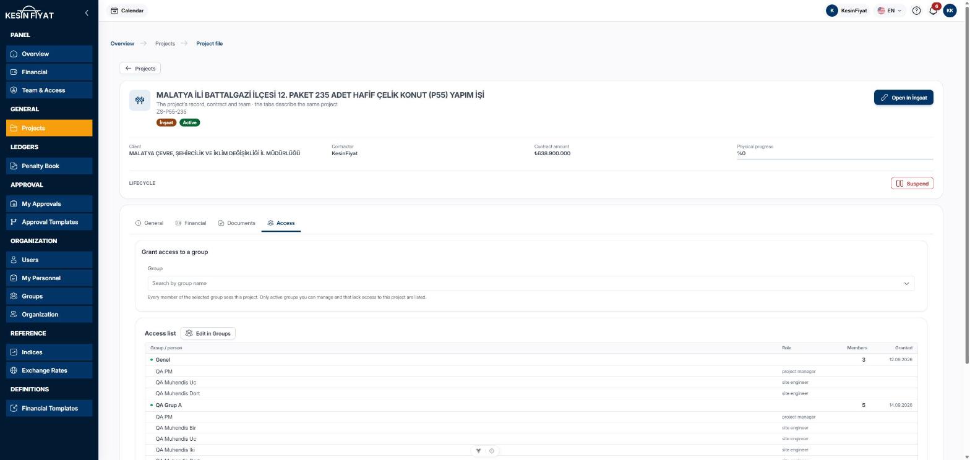Switch to the General tab
Viewport: 970px width, 460px height.
(149, 223)
